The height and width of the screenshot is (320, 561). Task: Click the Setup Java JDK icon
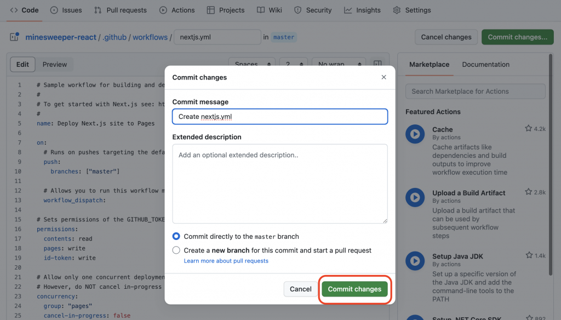pos(415,261)
